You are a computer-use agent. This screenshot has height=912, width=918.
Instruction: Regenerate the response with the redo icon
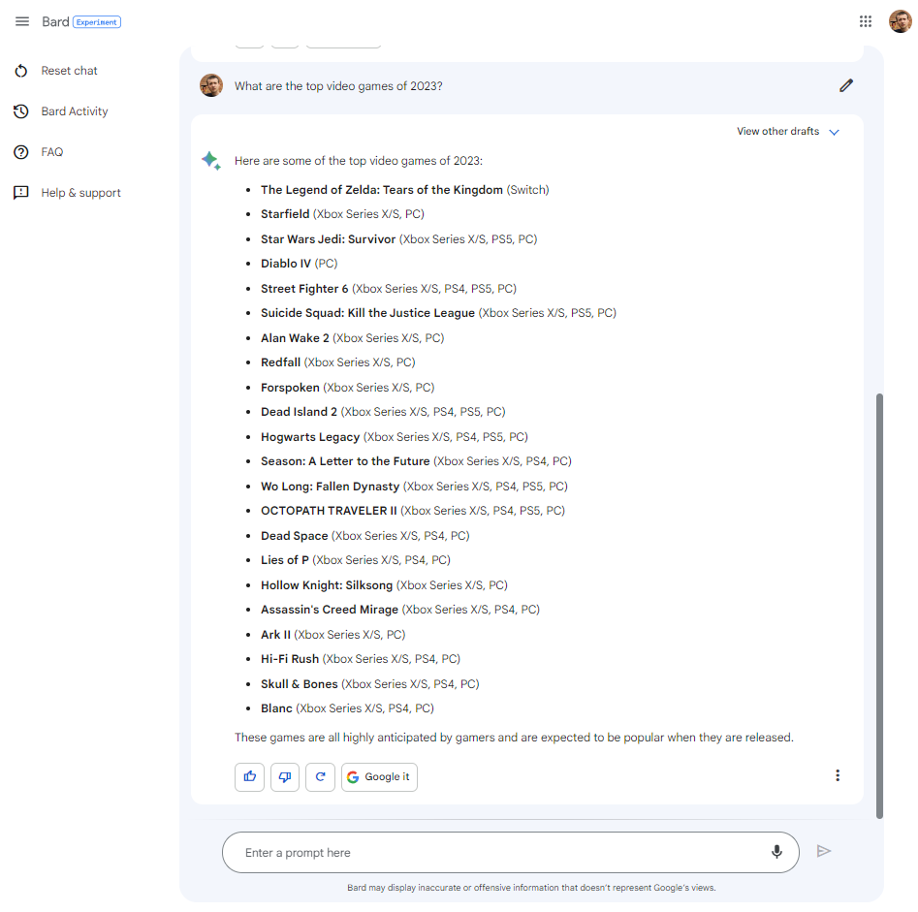click(320, 776)
